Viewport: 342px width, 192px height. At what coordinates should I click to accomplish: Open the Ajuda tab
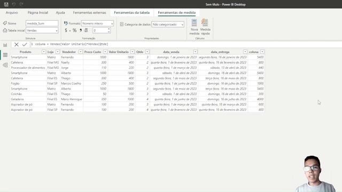click(60, 13)
